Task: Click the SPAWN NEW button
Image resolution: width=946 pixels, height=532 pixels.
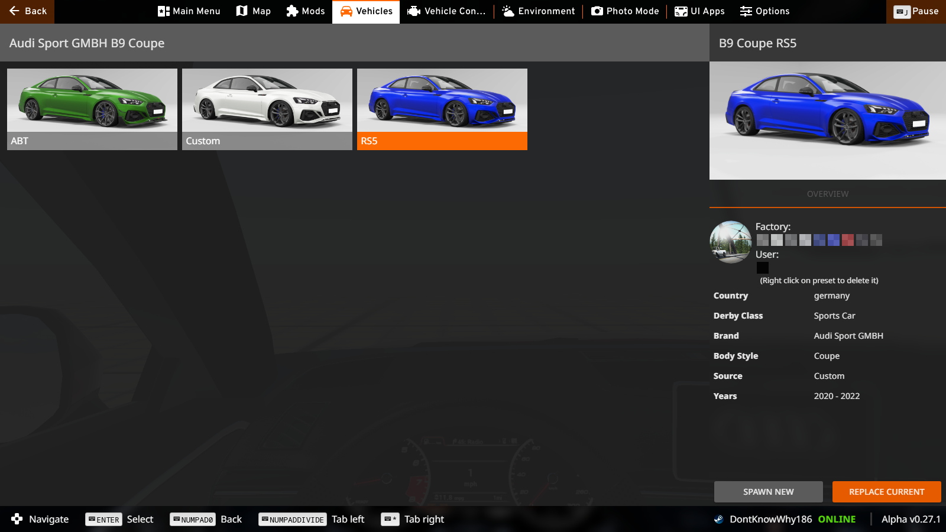Action: coord(769,492)
